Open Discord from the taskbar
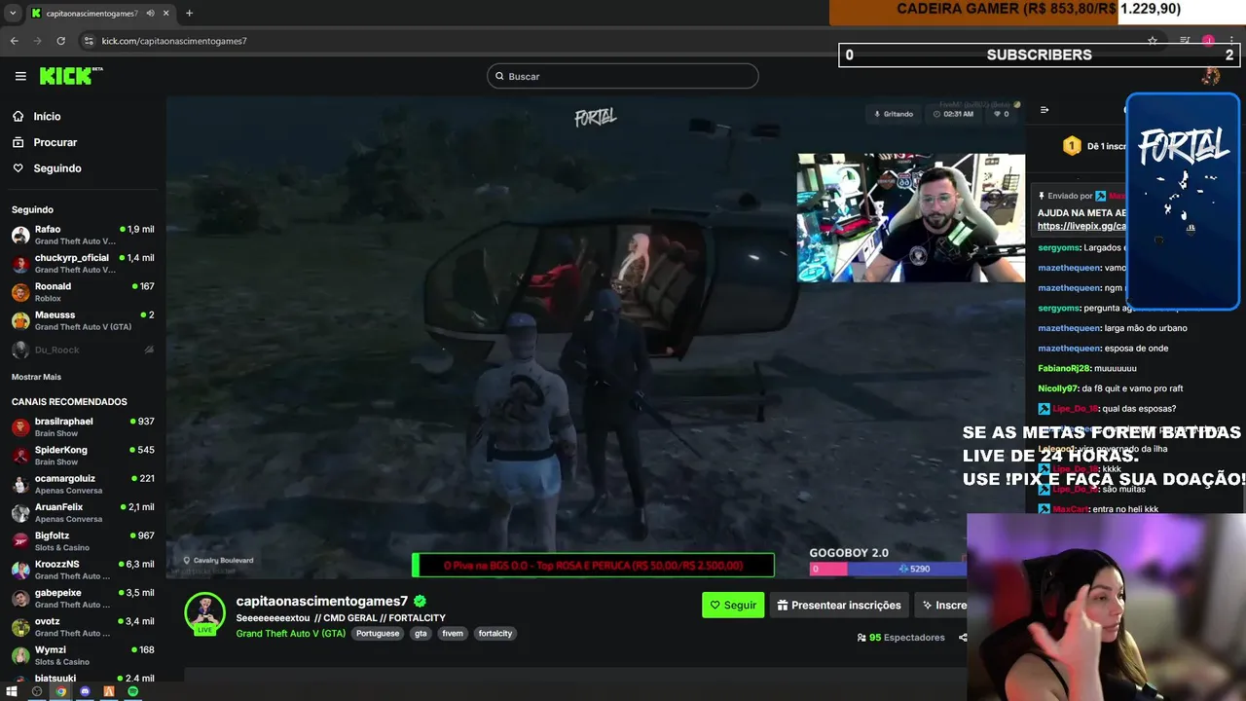The image size is (1246, 701). 85,691
